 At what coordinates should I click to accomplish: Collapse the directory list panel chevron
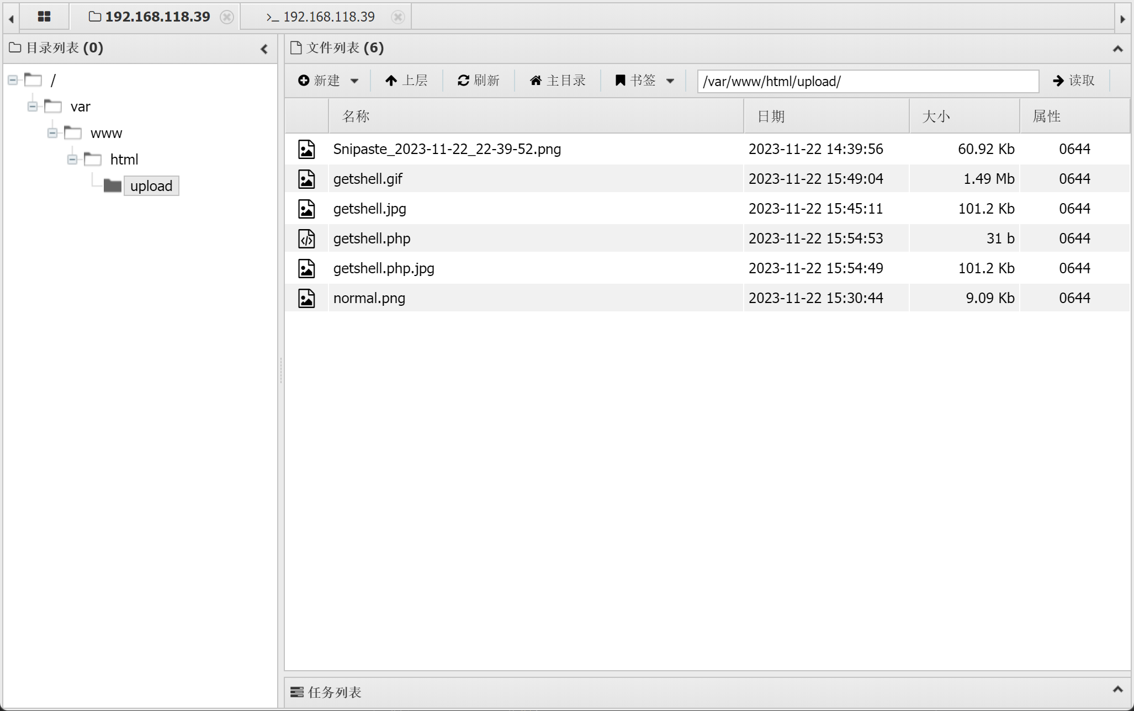click(x=264, y=49)
